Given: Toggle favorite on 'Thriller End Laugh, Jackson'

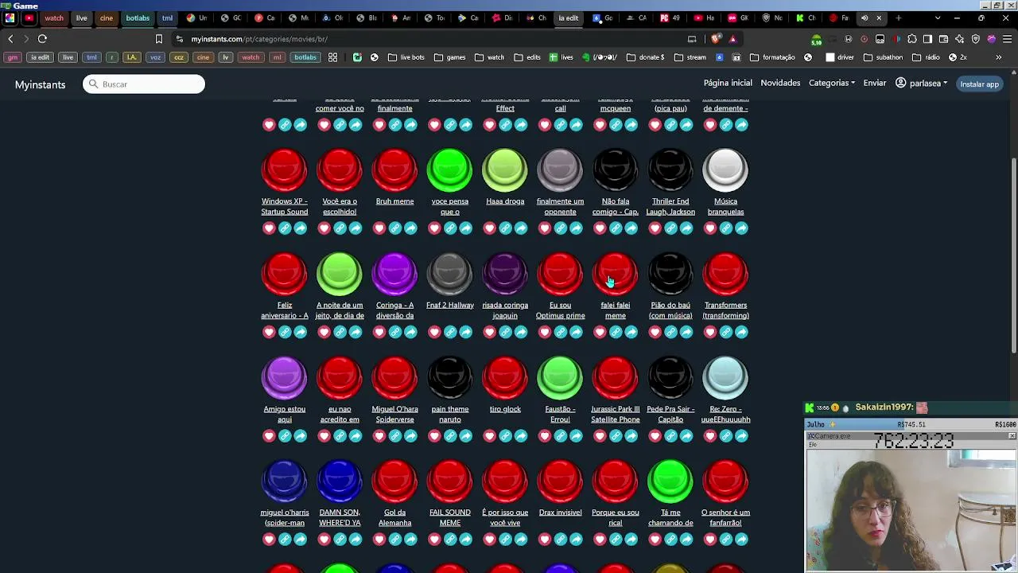Looking at the screenshot, I should click(655, 228).
